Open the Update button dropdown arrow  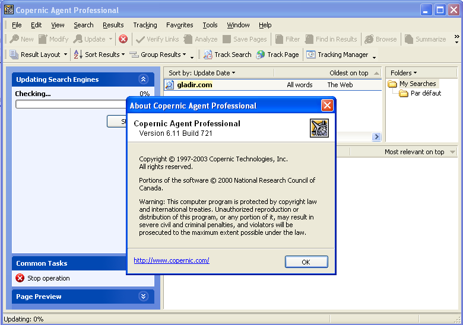(110, 39)
